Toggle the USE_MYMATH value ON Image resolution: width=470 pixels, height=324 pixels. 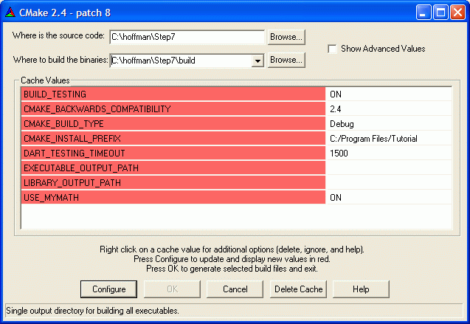pos(388,198)
